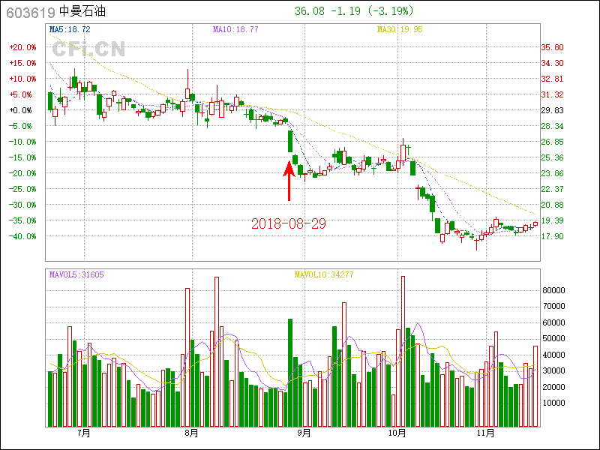Click the +0.0% baseline axis label

point(21,110)
